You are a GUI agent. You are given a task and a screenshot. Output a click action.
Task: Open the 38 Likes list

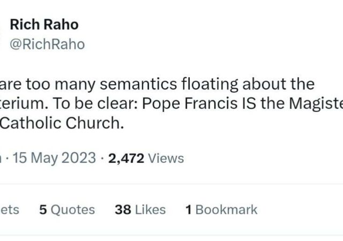pyautogui.click(x=140, y=210)
